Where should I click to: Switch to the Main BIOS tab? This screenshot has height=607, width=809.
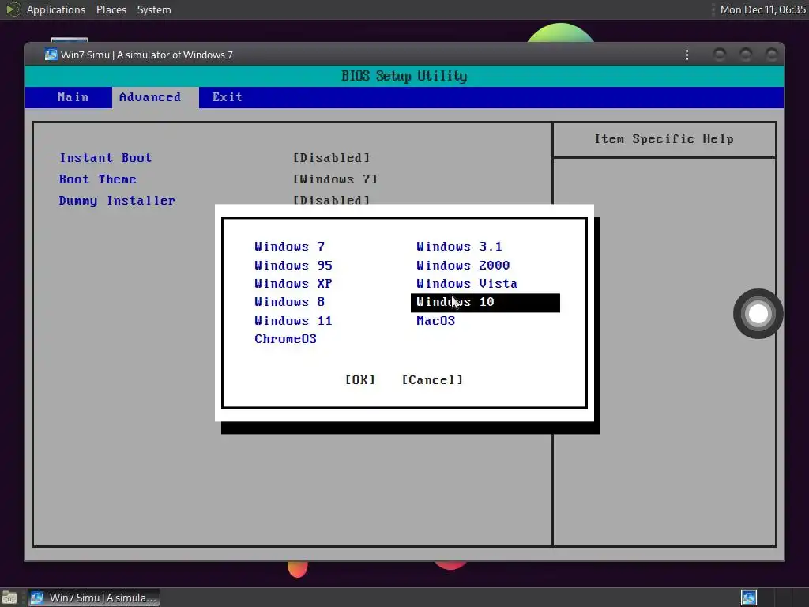tap(73, 97)
